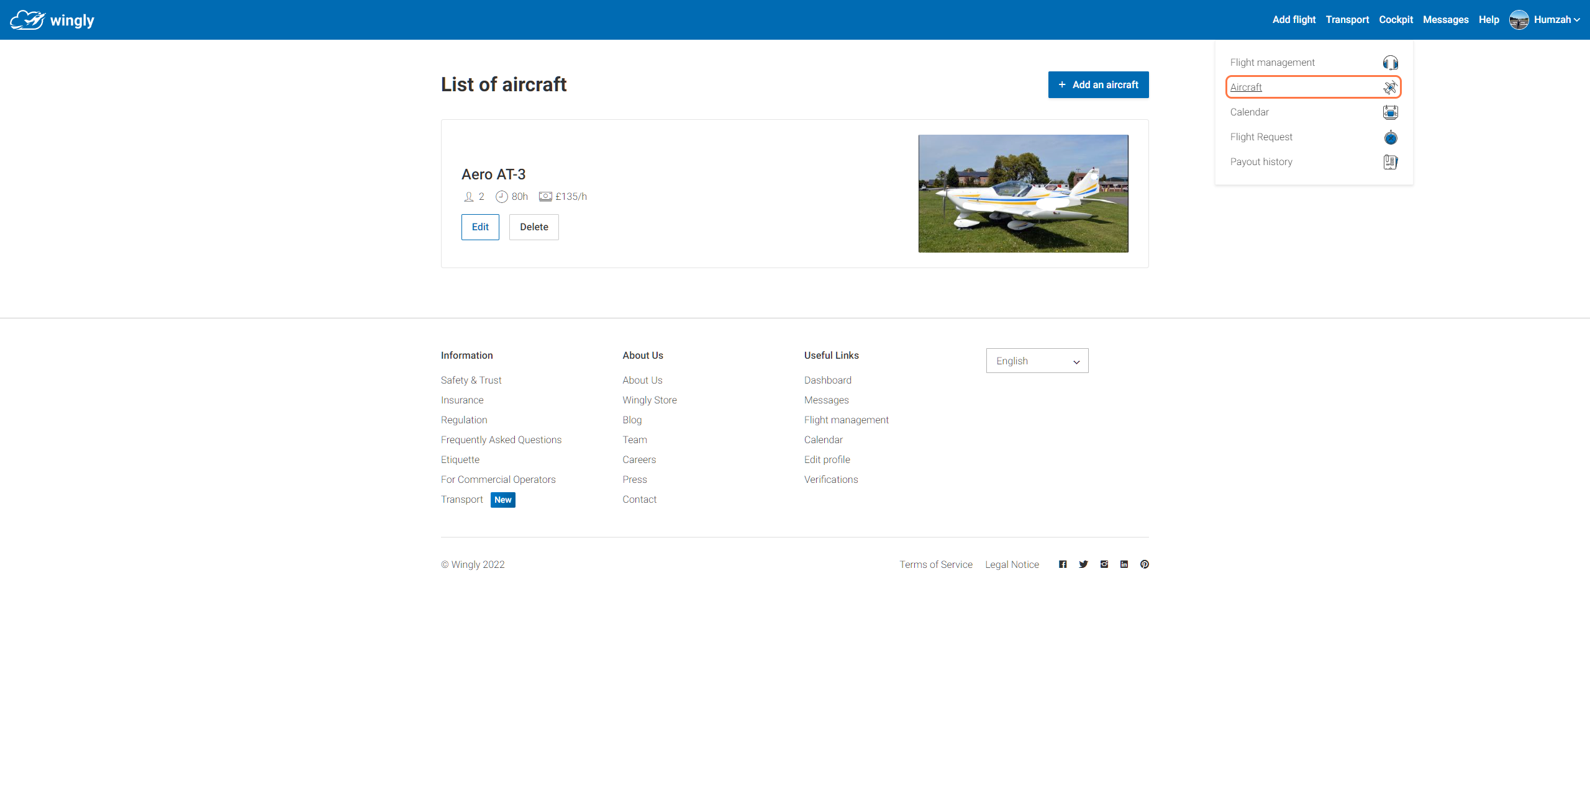Screen dimensions: 1590x805
Task: Expand the Humzah account menu
Action: 1556,20
